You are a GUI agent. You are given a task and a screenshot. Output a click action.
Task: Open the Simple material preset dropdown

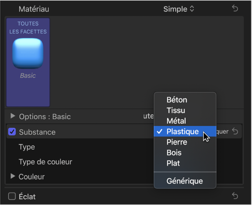click(x=179, y=9)
